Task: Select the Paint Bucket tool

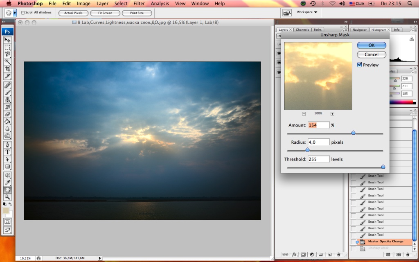Action: (7, 122)
